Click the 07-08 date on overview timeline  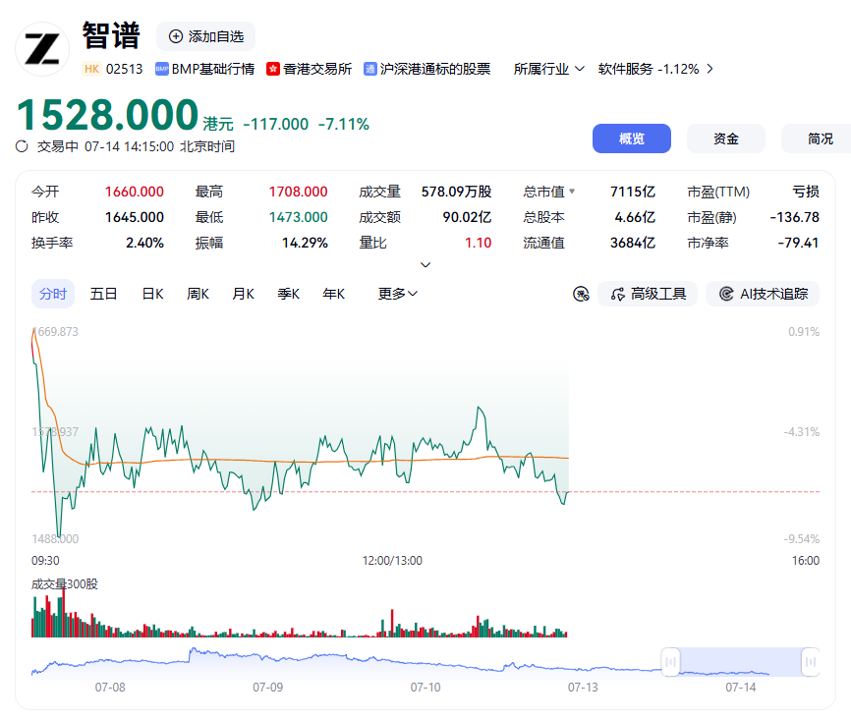click(110, 688)
